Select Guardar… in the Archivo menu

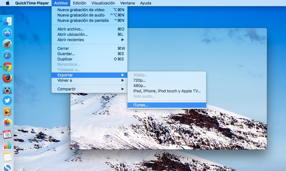click(x=89, y=54)
